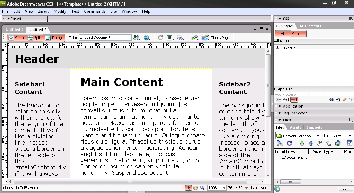354x193 pixels.
Task: Open the Visual Aids eye icon
Action: [180, 38]
